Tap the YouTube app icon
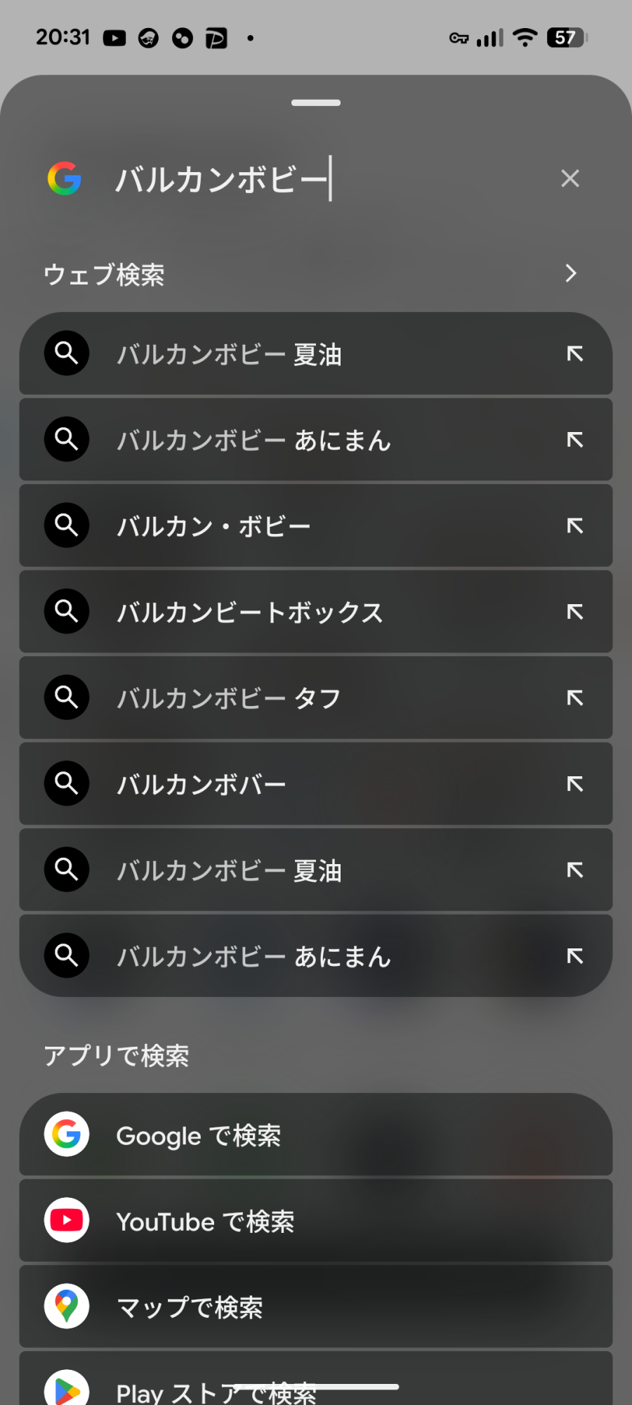This screenshot has height=1405, width=632. [67, 1220]
